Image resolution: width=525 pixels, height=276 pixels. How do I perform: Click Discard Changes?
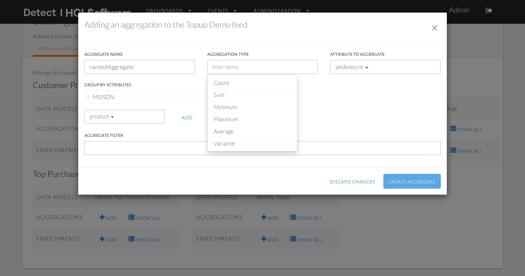[x=352, y=182]
